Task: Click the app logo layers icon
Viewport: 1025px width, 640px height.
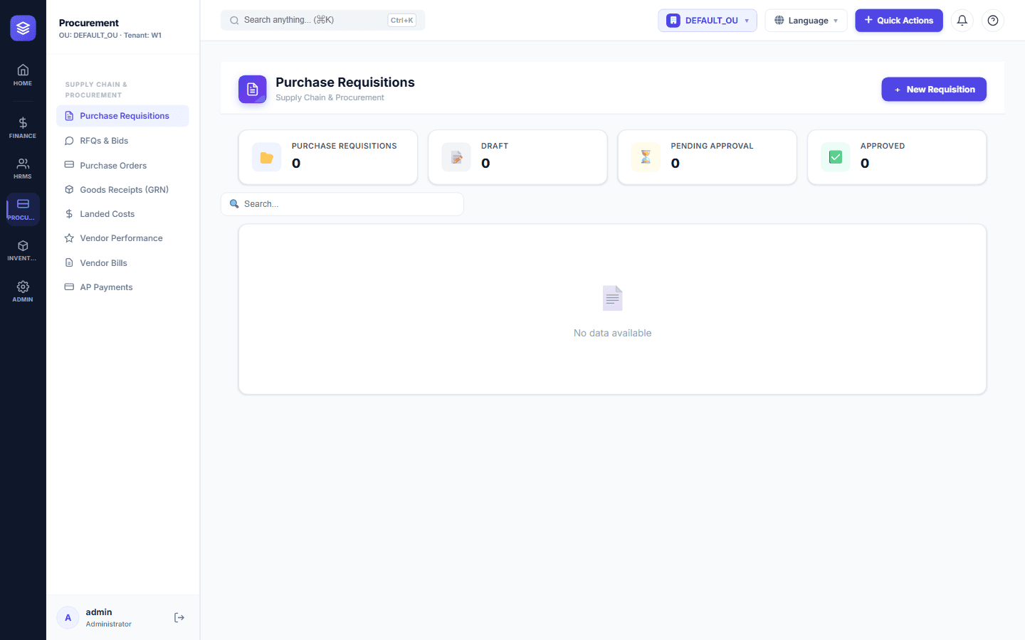Action: point(23,28)
